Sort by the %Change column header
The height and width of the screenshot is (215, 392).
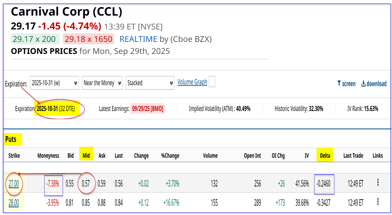(170, 156)
